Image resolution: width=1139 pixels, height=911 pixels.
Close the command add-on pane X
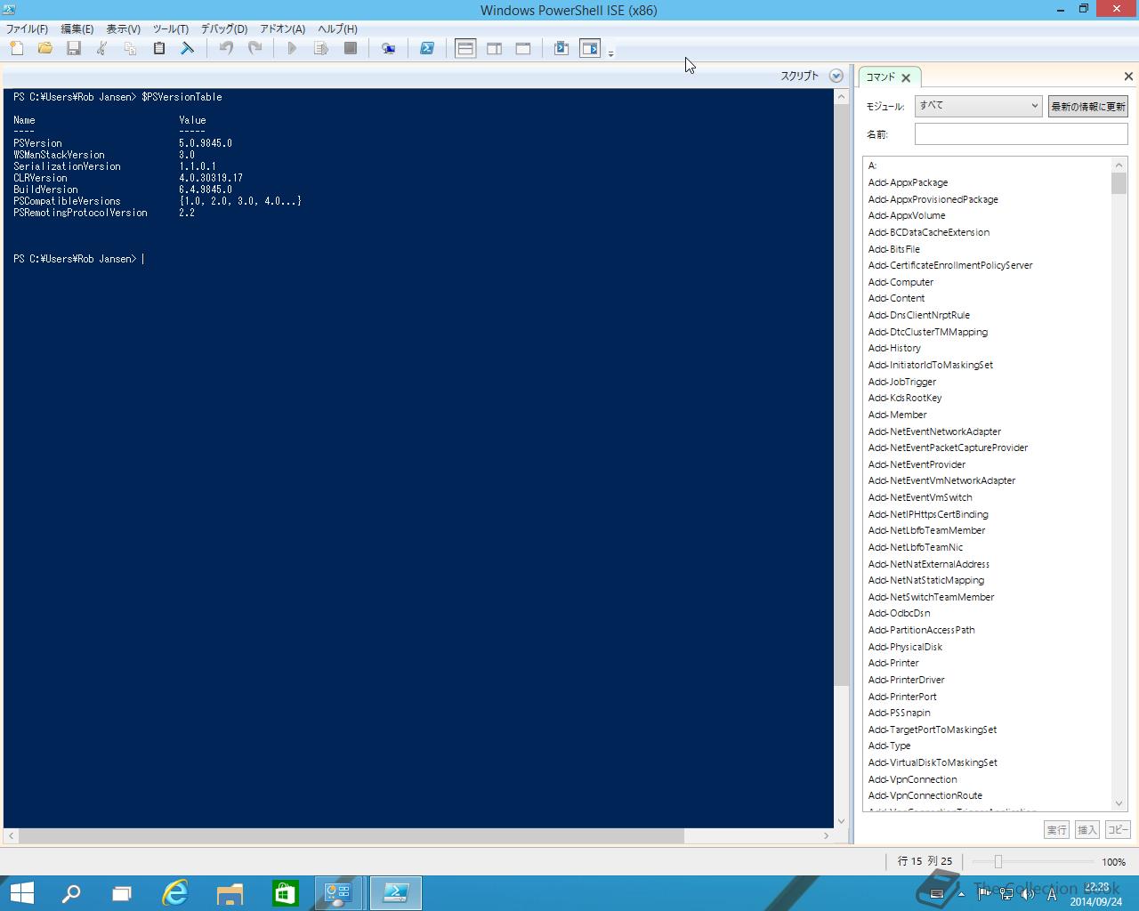tap(1128, 77)
